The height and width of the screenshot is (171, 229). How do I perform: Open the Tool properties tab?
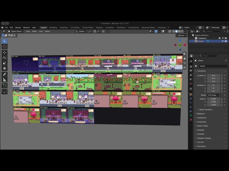pos(191,61)
